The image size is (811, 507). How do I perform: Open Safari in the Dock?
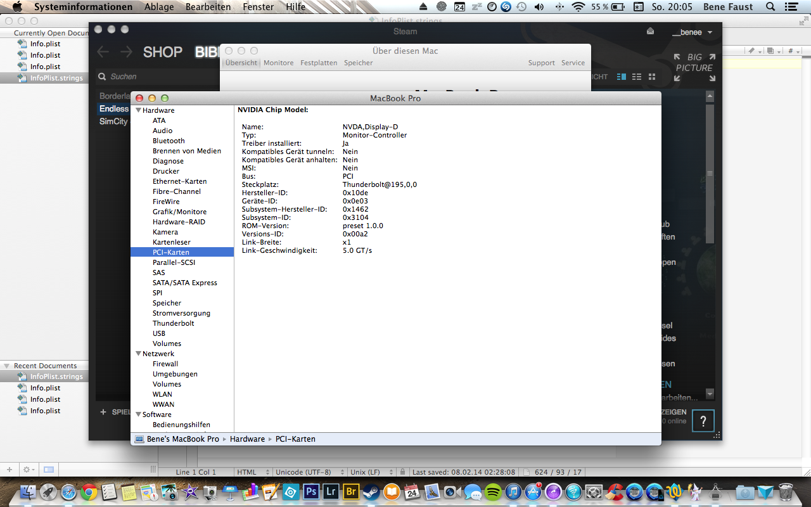coord(68,491)
